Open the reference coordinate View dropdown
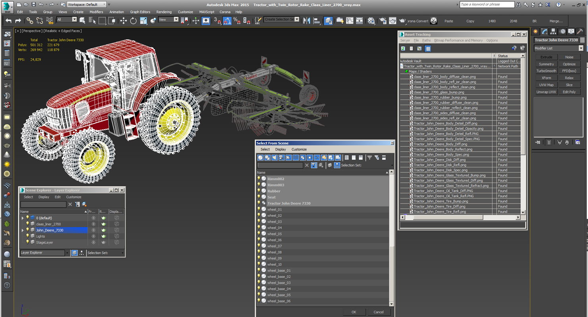The image size is (588, 317). click(x=168, y=19)
